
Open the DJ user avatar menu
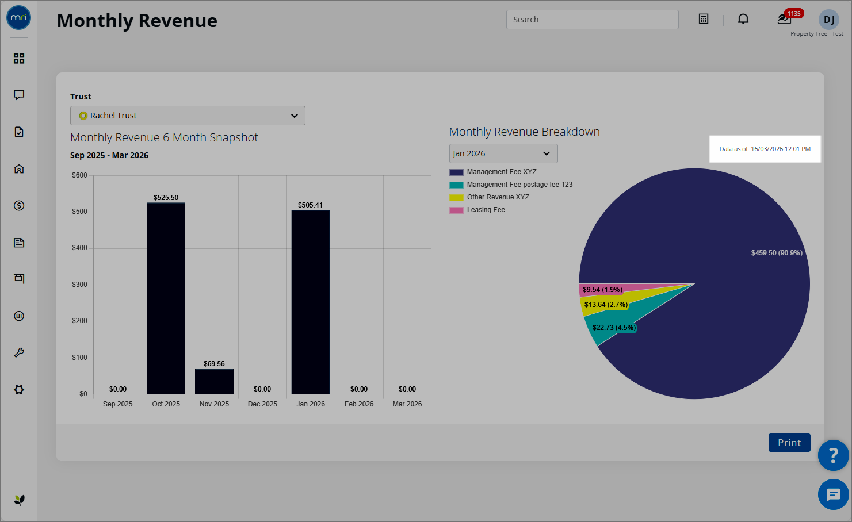click(829, 20)
